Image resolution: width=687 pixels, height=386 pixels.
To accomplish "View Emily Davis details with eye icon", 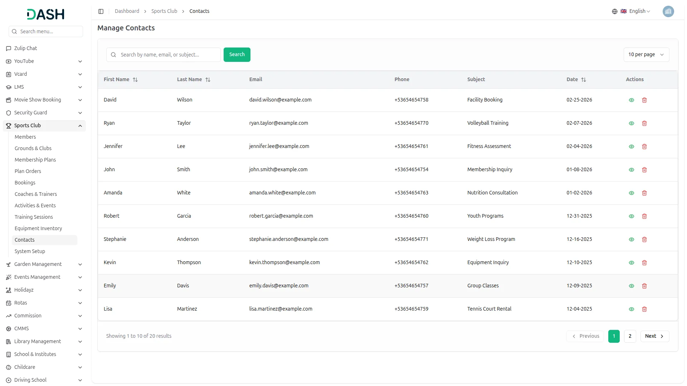I will tap(632, 286).
